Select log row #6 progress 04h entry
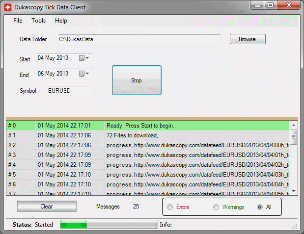 tap(148, 184)
